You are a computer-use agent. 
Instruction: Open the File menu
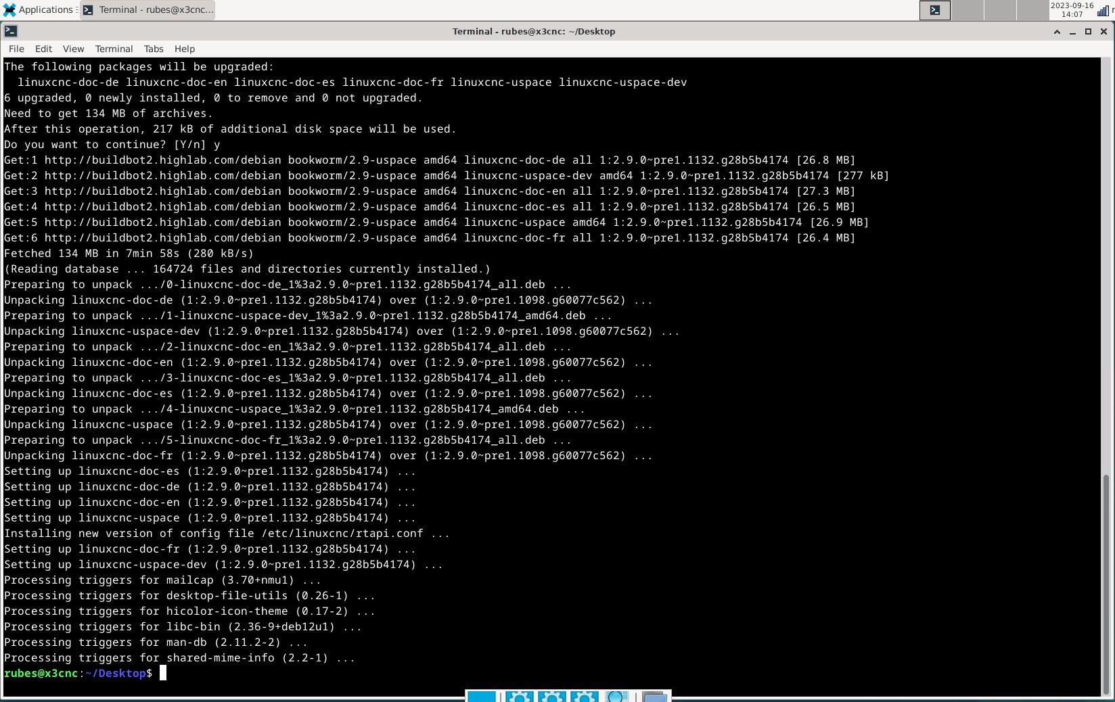[x=16, y=49]
